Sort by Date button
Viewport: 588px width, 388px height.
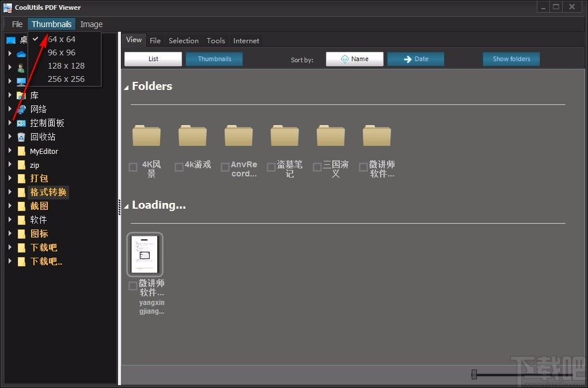pyautogui.click(x=416, y=59)
